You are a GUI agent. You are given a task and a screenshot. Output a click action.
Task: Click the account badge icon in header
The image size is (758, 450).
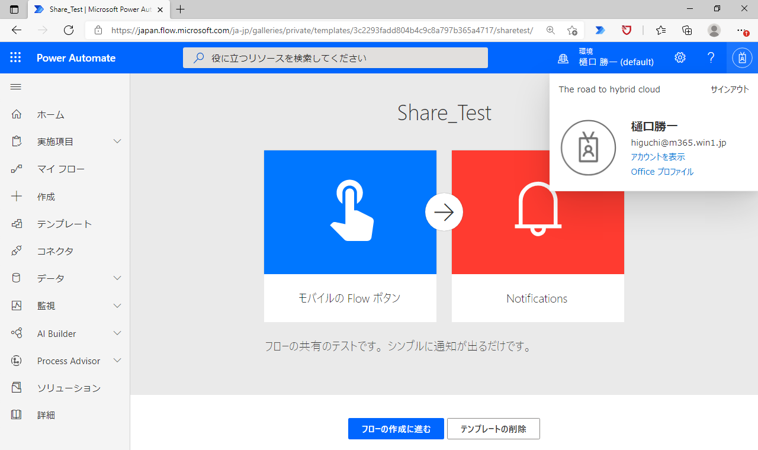coord(742,57)
